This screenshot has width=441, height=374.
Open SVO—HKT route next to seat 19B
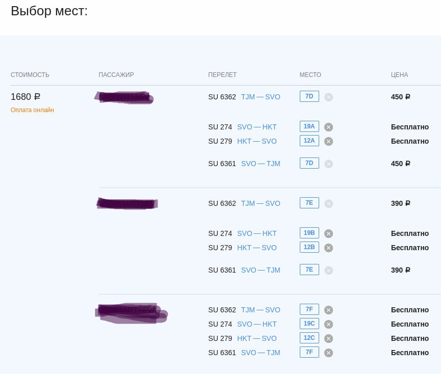coord(257,233)
